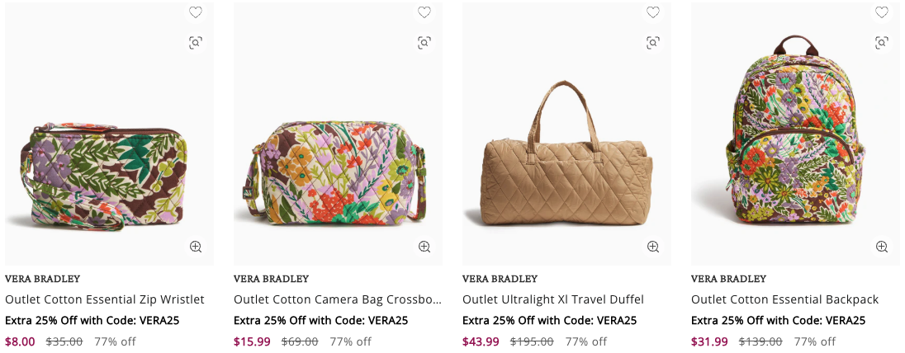Click the floral wristlet product photo

pyautogui.click(x=107, y=175)
